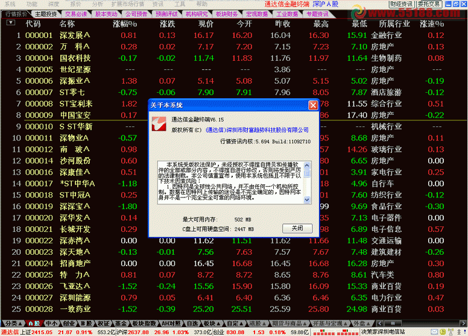Image resolution: width=468 pixels, height=336 pixels.
Task: Open the 分析 menu
Action: tap(98, 4)
